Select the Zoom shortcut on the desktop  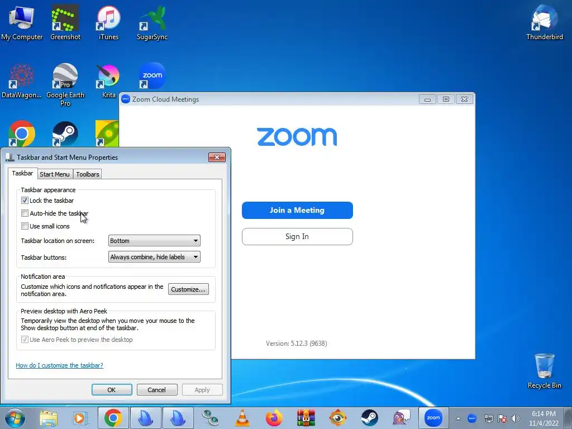(152, 76)
